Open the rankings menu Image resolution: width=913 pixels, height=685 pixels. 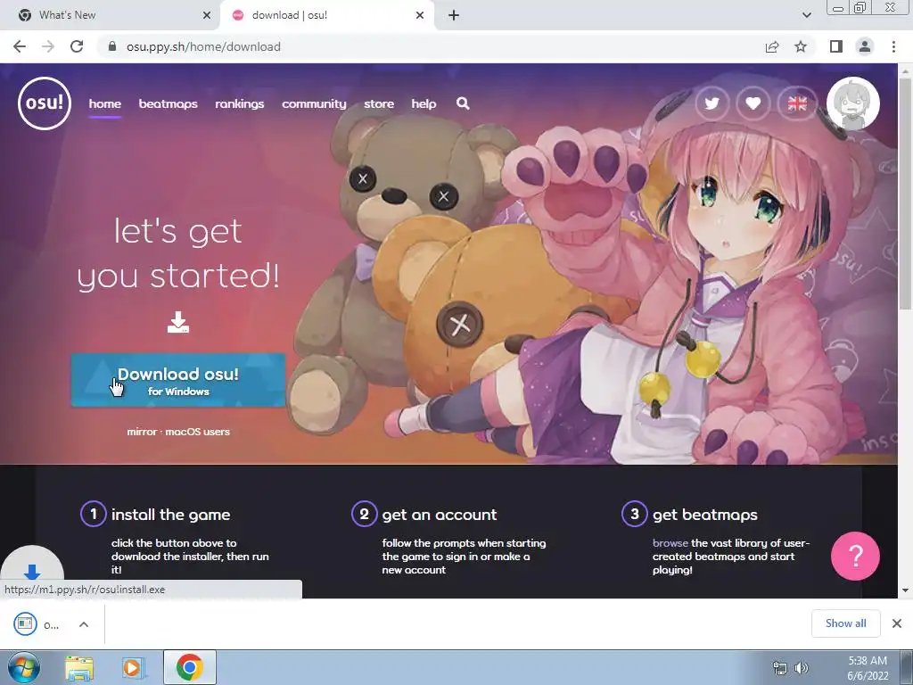(239, 103)
